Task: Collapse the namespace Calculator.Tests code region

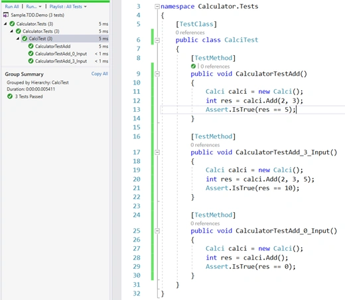Action: tap(157, 7)
